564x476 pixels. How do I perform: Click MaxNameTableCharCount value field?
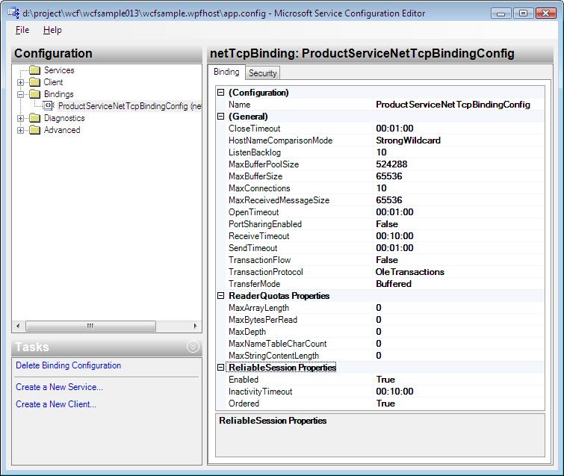coord(459,343)
